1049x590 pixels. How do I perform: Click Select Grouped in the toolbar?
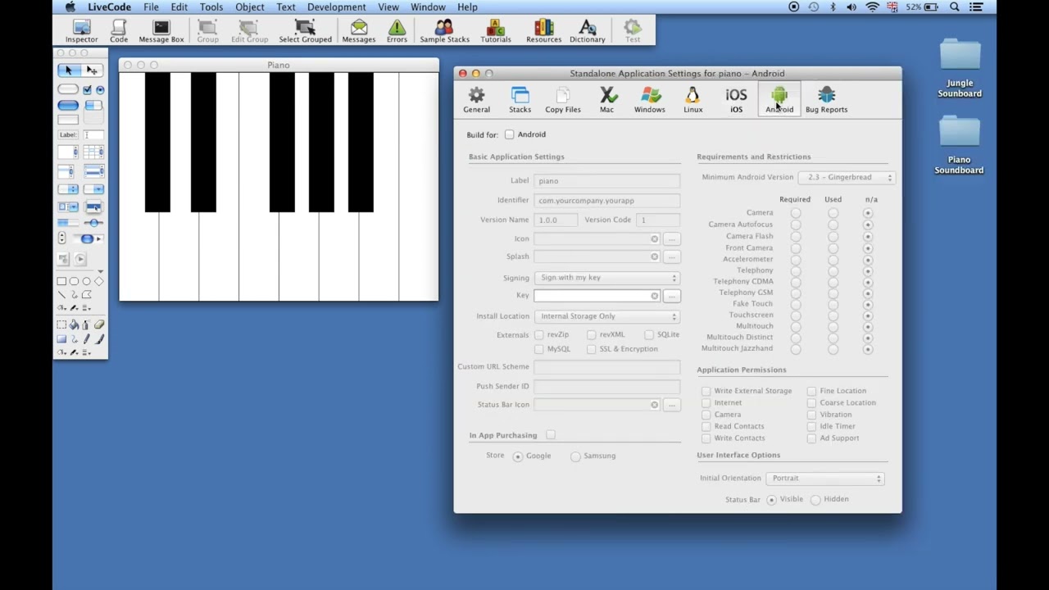point(305,32)
